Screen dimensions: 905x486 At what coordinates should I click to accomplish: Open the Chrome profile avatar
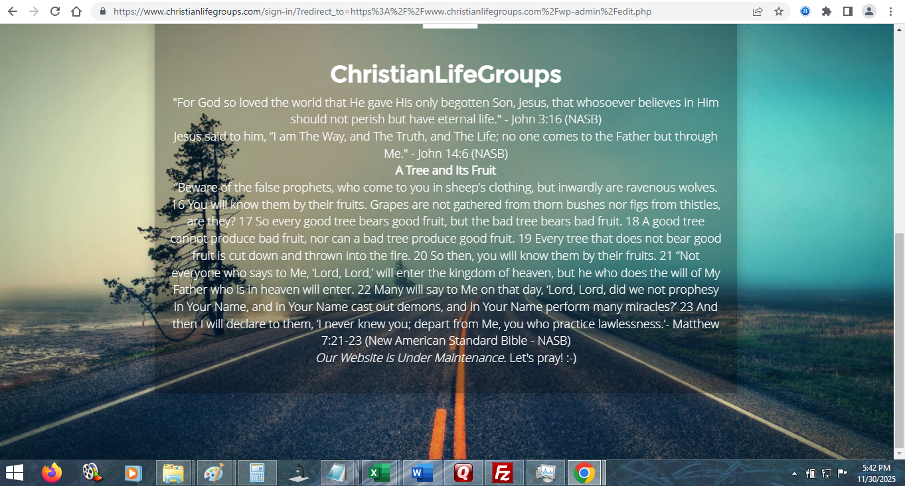click(x=869, y=11)
